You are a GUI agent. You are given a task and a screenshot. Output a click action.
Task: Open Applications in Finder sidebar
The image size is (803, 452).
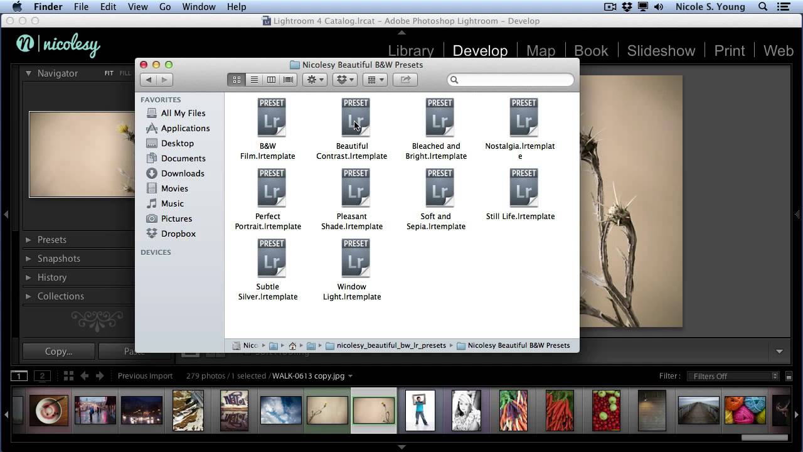coord(179,128)
